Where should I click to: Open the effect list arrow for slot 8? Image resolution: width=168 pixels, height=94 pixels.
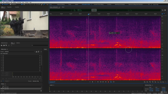(40, 67)
